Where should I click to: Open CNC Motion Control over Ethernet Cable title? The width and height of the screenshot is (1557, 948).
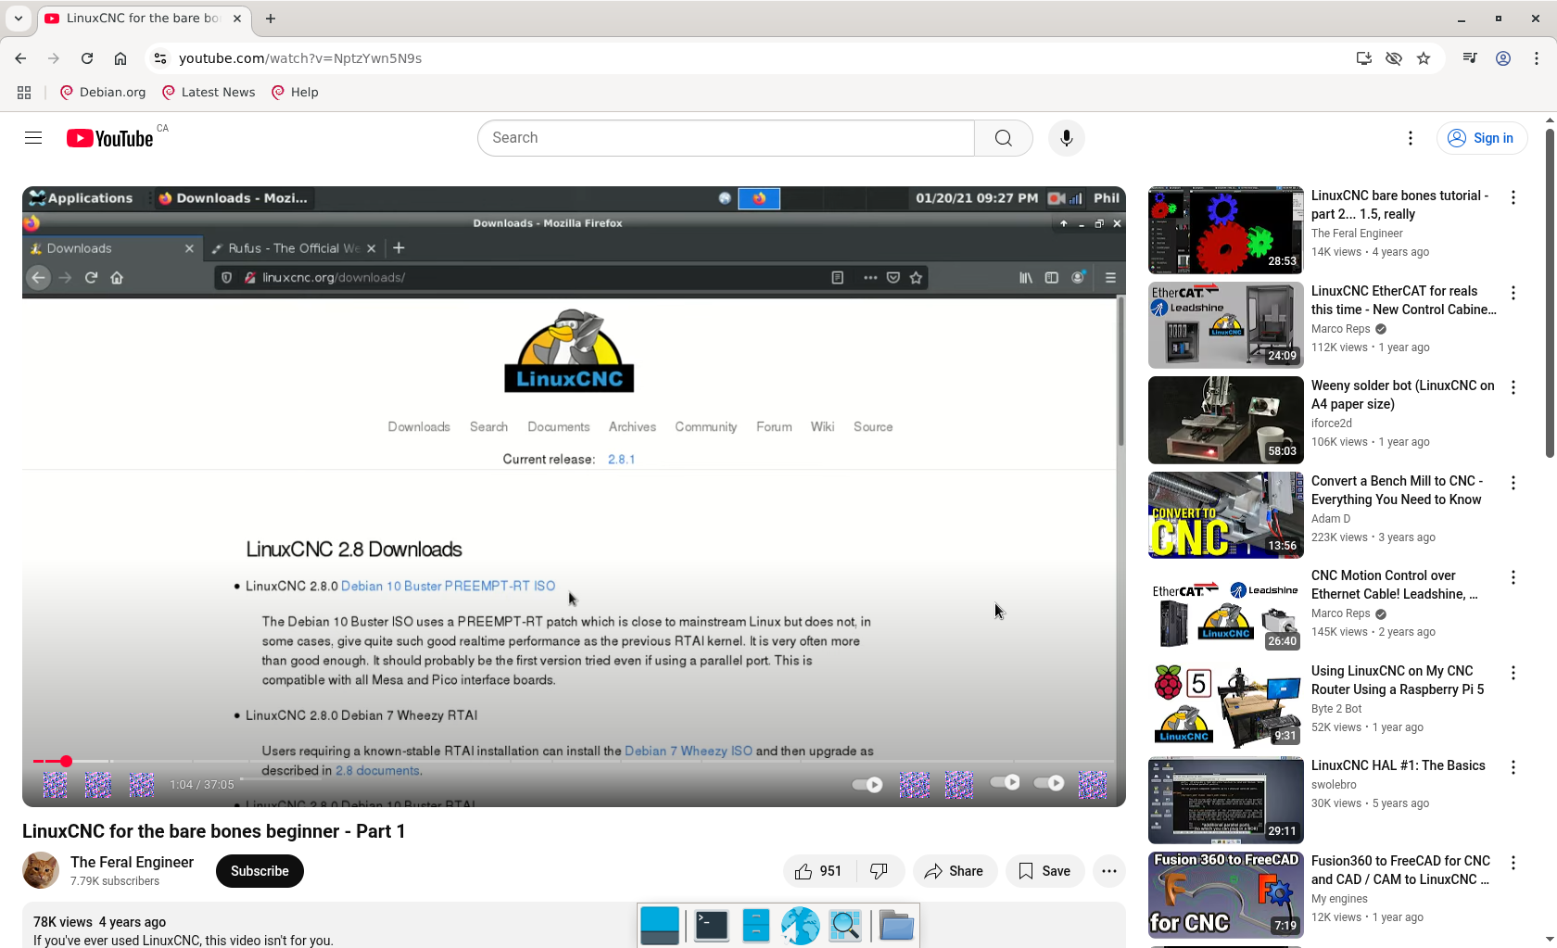[1395, 585]
